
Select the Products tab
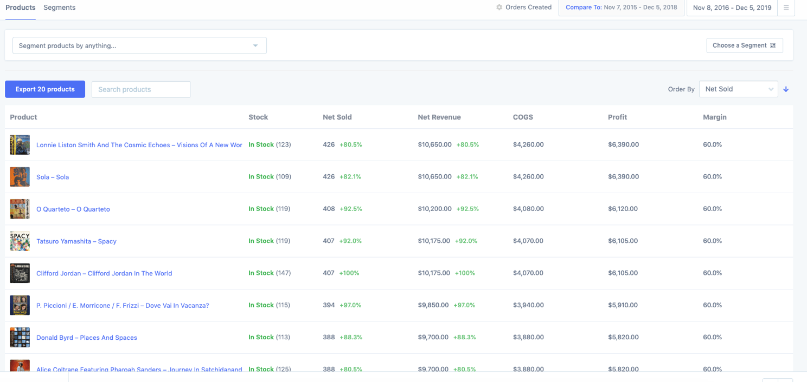point(20,7)
